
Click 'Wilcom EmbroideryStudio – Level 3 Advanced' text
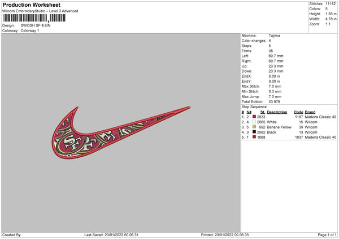point(40,11)
